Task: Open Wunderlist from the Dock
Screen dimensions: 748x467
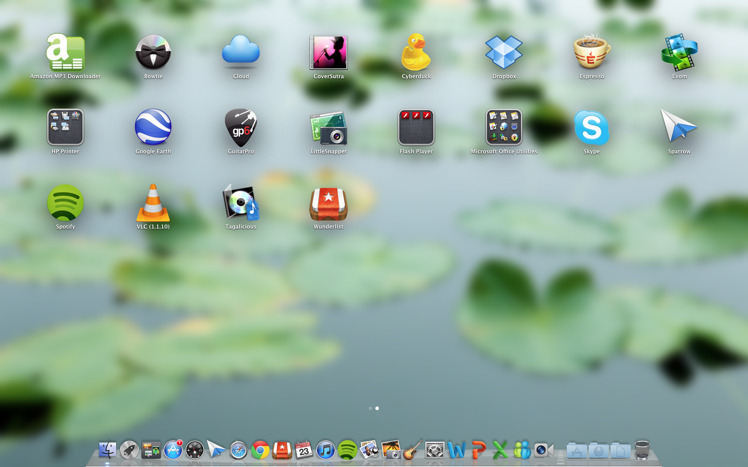Action: [282, 450]
